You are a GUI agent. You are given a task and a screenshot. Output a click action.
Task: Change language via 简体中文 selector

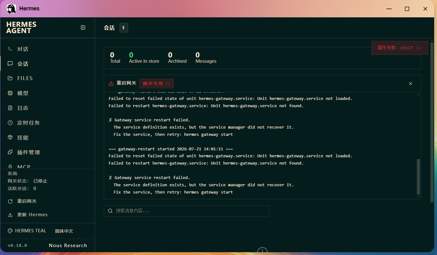tap(64, 231)
